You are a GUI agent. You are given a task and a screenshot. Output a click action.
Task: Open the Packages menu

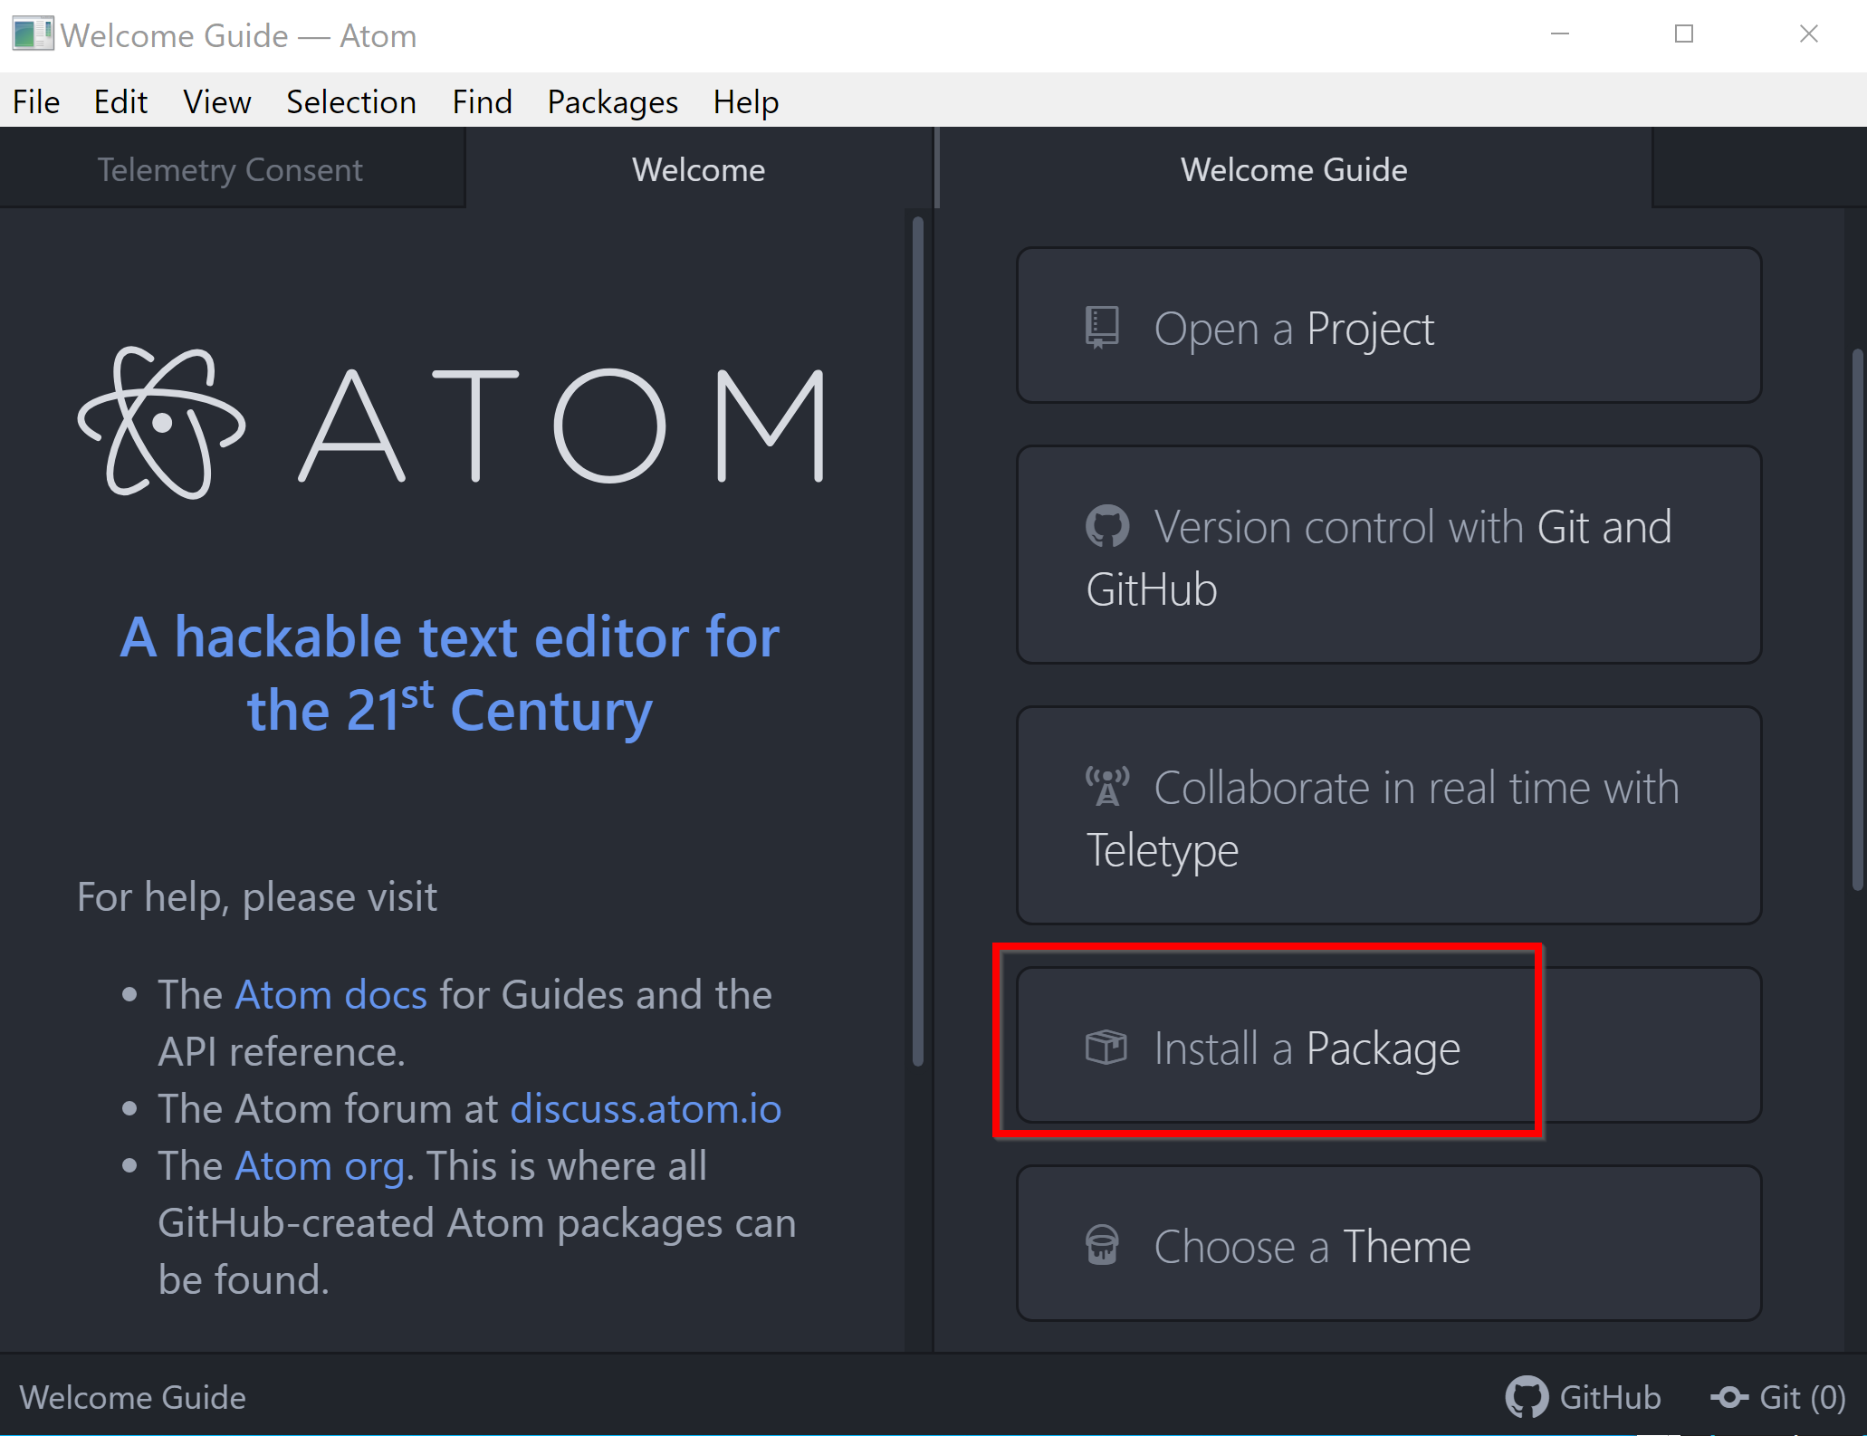pyautogui.click(x=612, y=101)
